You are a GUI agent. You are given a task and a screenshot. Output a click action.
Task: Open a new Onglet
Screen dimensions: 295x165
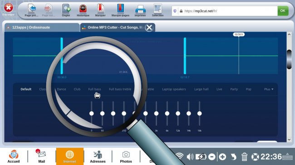[x=66, y=9]
